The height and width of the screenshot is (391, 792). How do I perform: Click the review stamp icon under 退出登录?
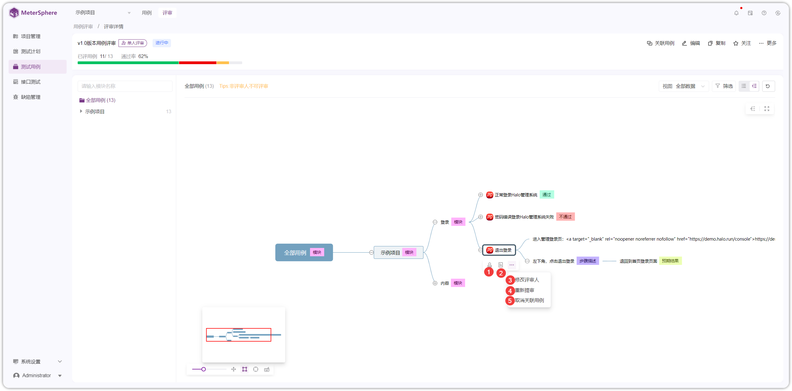coord(489,265)
